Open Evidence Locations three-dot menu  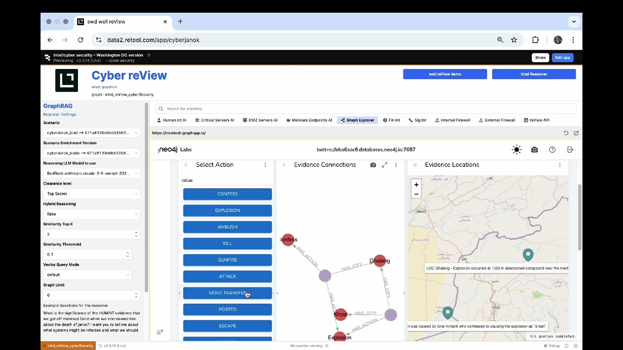(560, 165)
